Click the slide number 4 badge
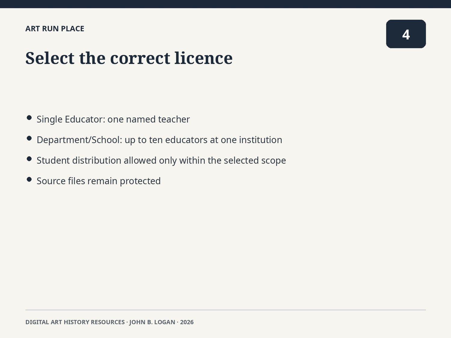 pyautogui.click(x=406, y=34)
